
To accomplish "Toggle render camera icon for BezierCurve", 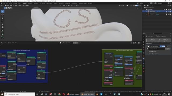I will 170,11.
